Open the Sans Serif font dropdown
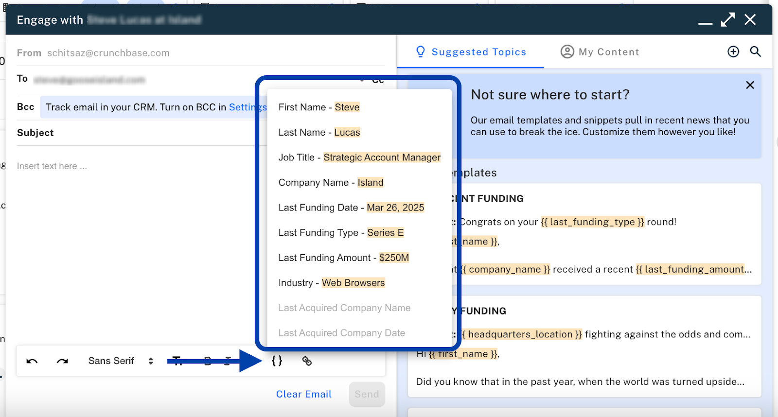Screen dimensions: 778x417 [121, 361]
